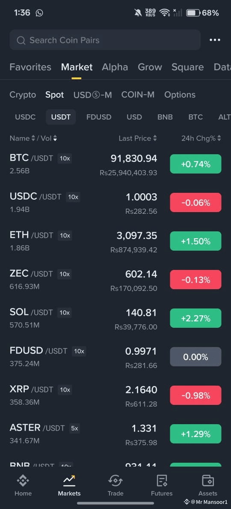Open the Assets wallet icon
231x509 pixels.
(207, 480)
